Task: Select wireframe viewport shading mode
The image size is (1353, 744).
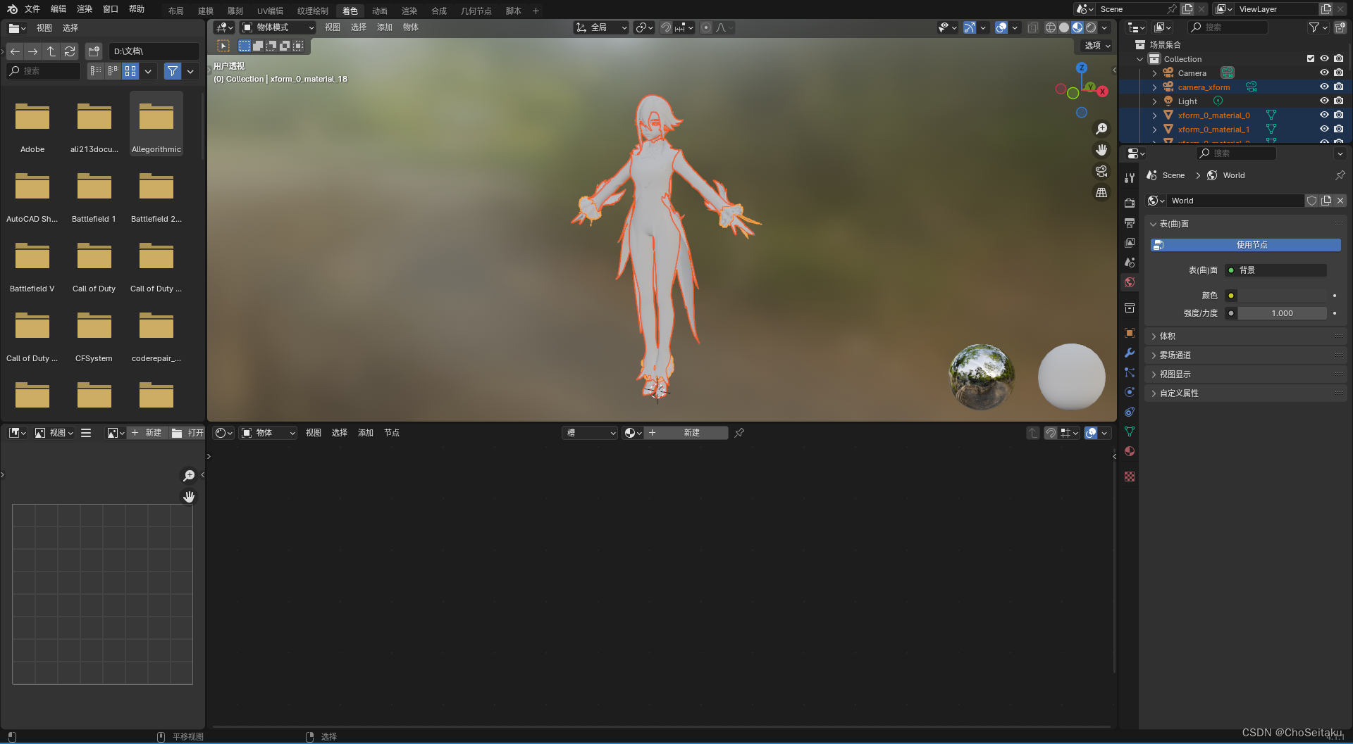Action: 1051,27
